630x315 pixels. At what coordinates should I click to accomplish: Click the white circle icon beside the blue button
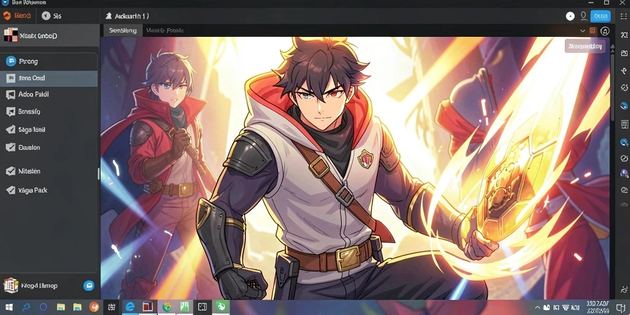click(570, 16)
